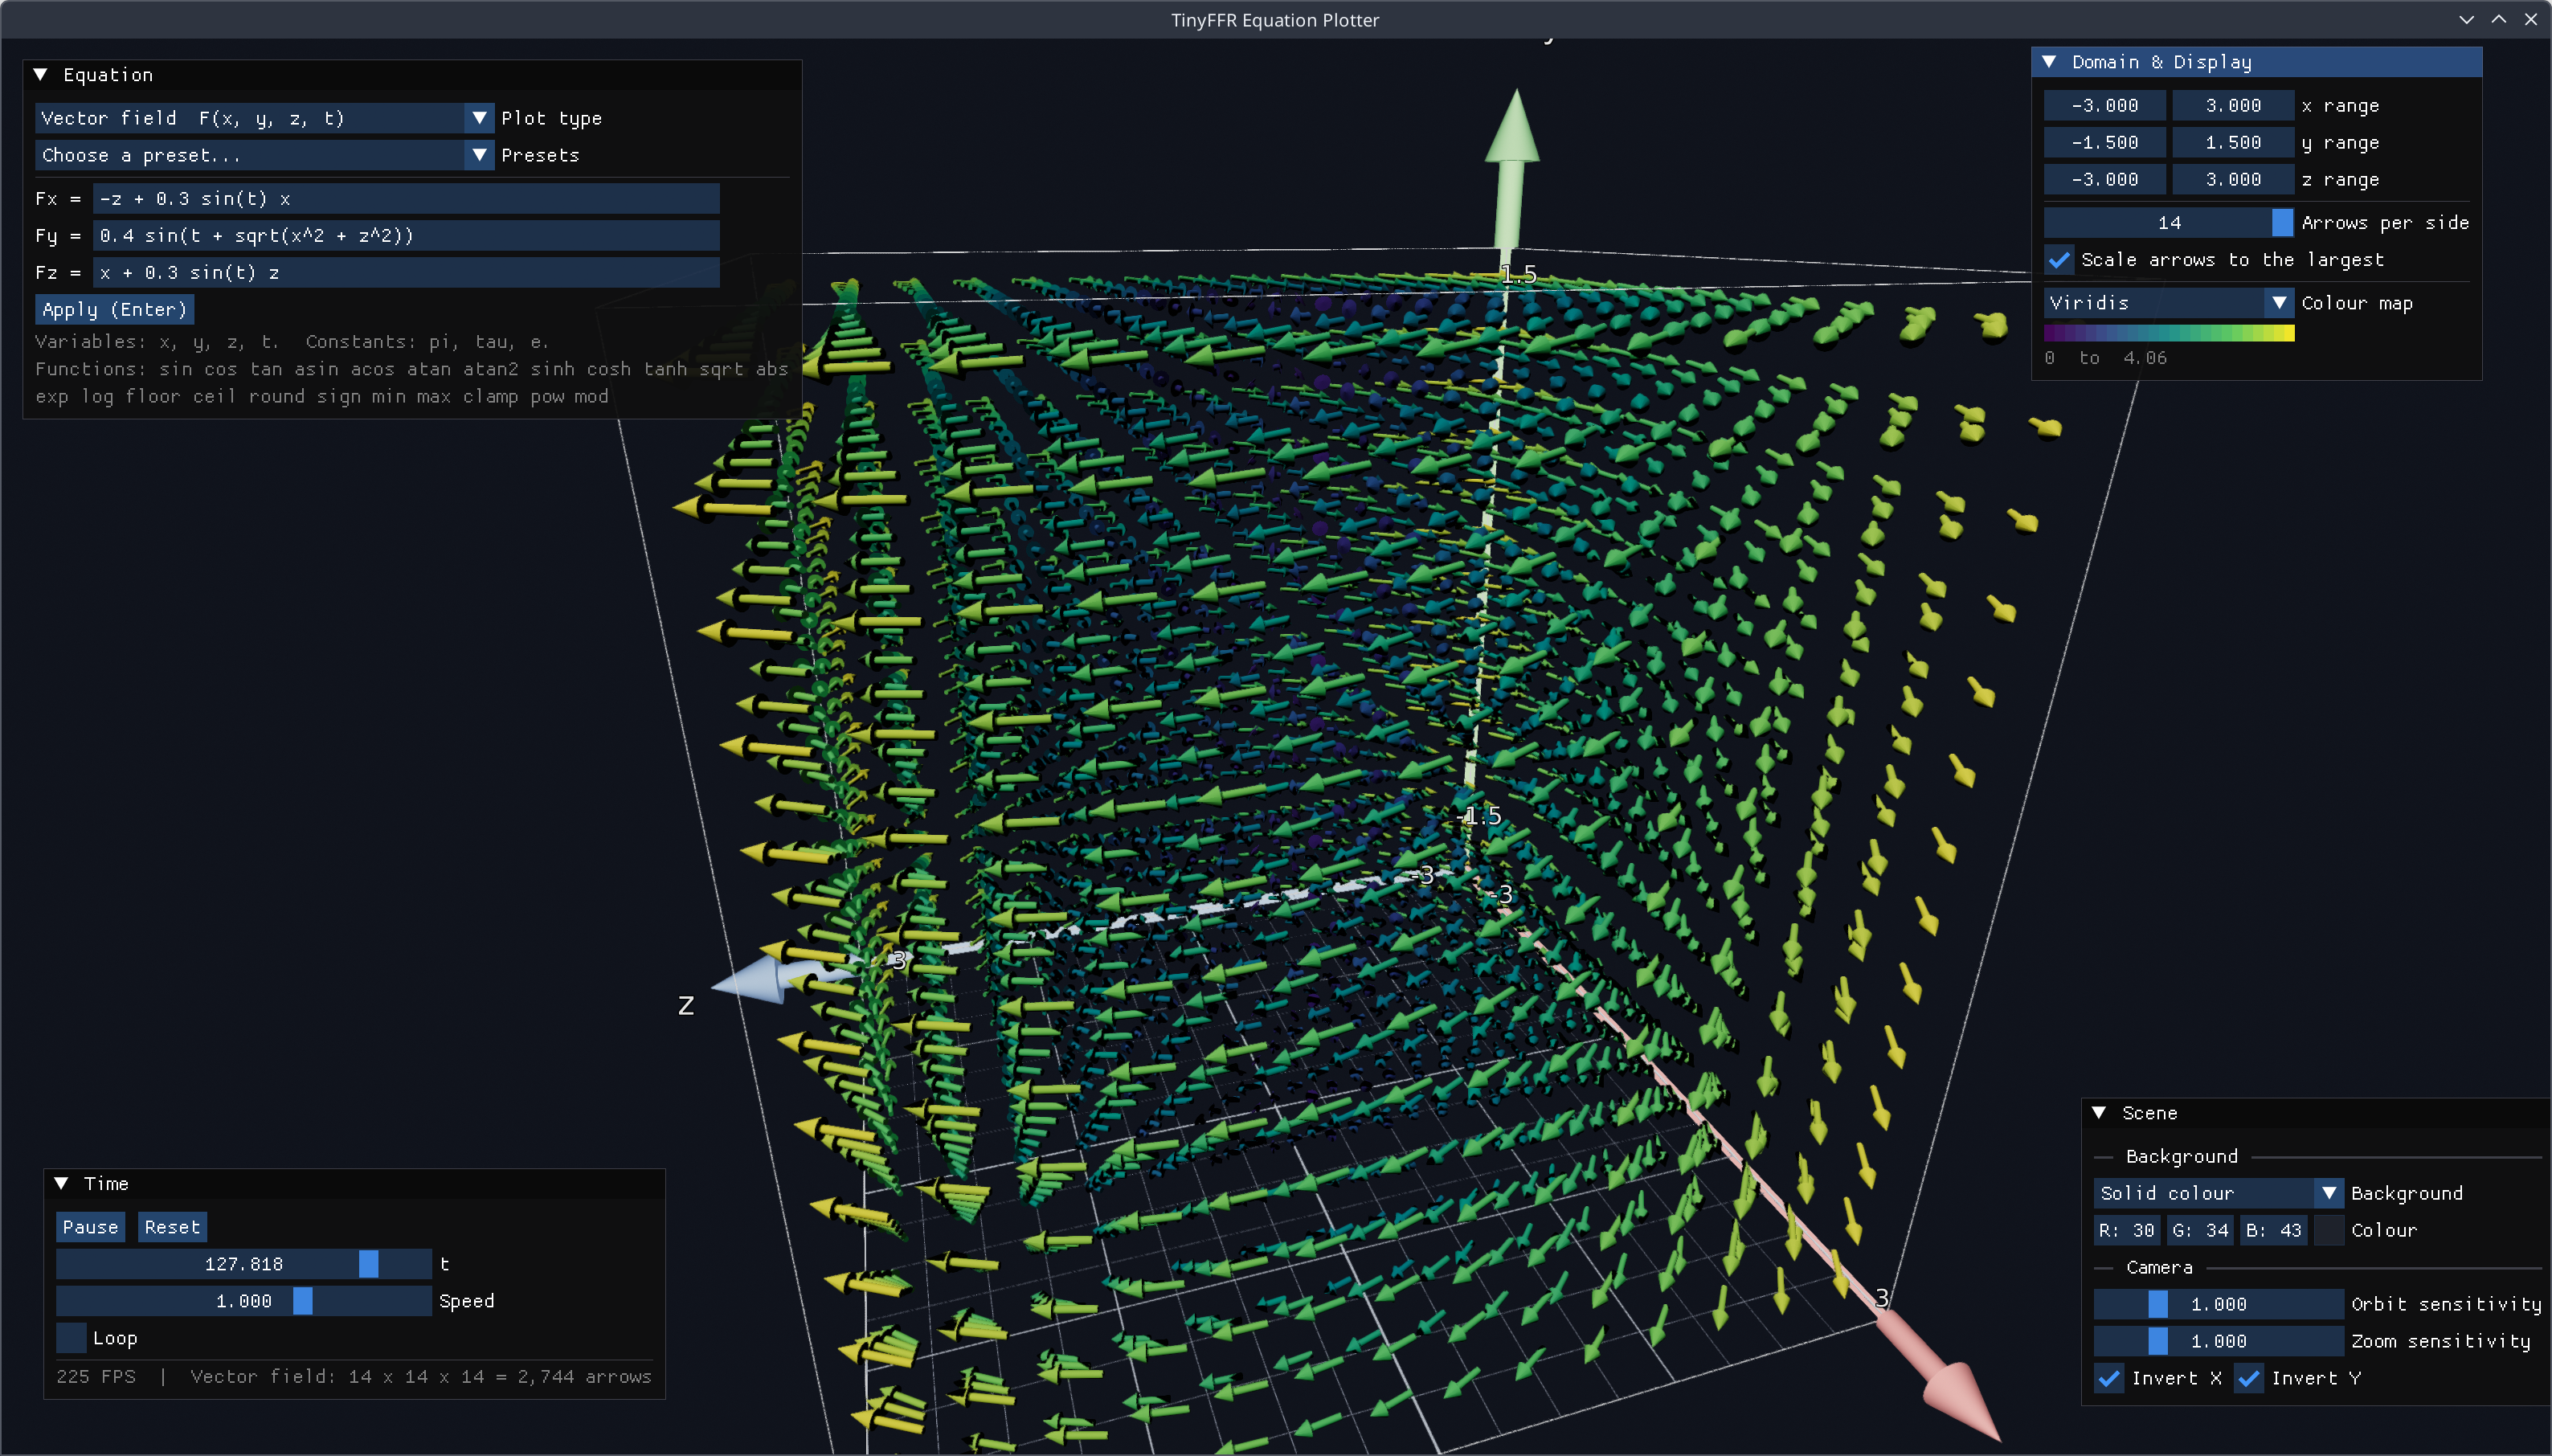Image resolution: width=2552 pixels, height=1456 pixels.
Task: Click the z range minimum field
Action: (x=2104, y=179)
